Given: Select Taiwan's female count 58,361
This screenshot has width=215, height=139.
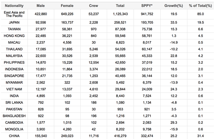Looking at the screenshot, I should click(67, 29).
